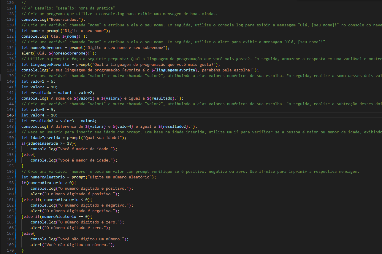Click line number 129 in the gutter
Image resolution: width=382 pixels, height=254 pixels.
pos(10,20)
